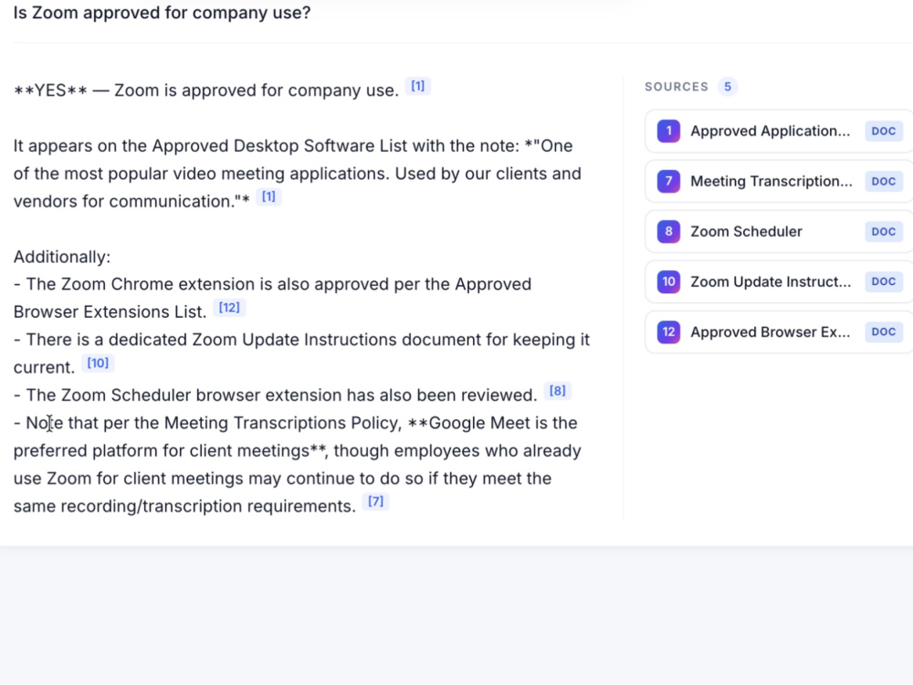Follow the [8] citation link
Viewport: 913px width, 685px height.
pyautogui.click(x=557, y=391)
